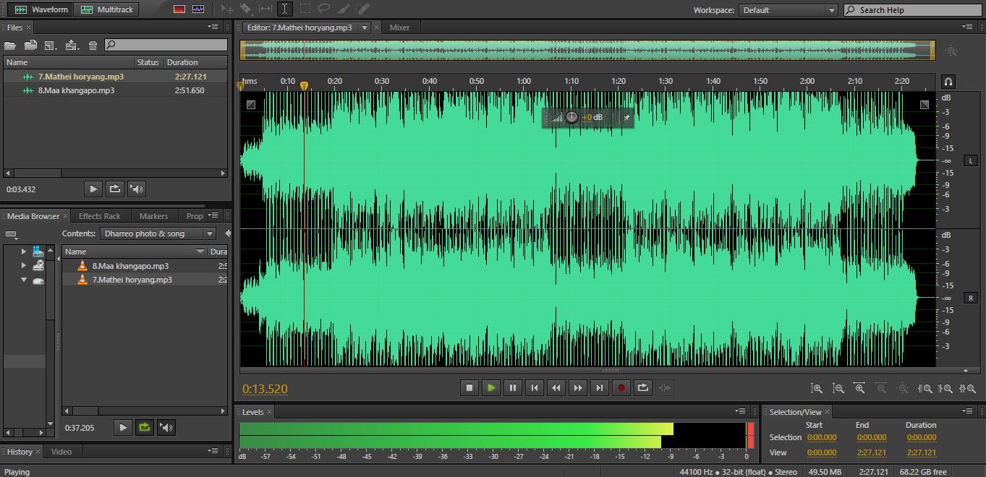Expand the first drive tree item

[x=23, y=252]
